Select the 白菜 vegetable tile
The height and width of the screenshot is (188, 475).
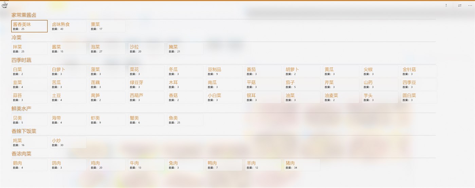coord(30,71)
